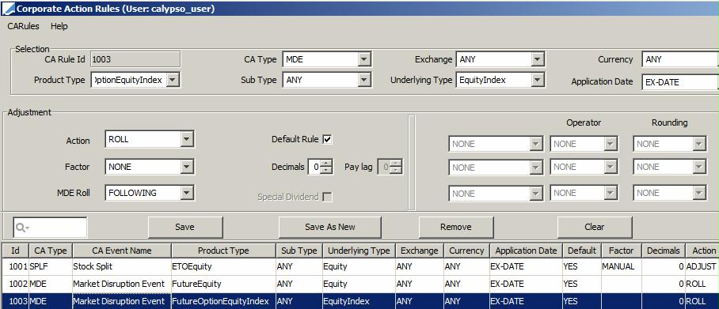Viewport: 719px width, 309px height.
Task: Click the Action column header
Action: click(x=702, y=251)
